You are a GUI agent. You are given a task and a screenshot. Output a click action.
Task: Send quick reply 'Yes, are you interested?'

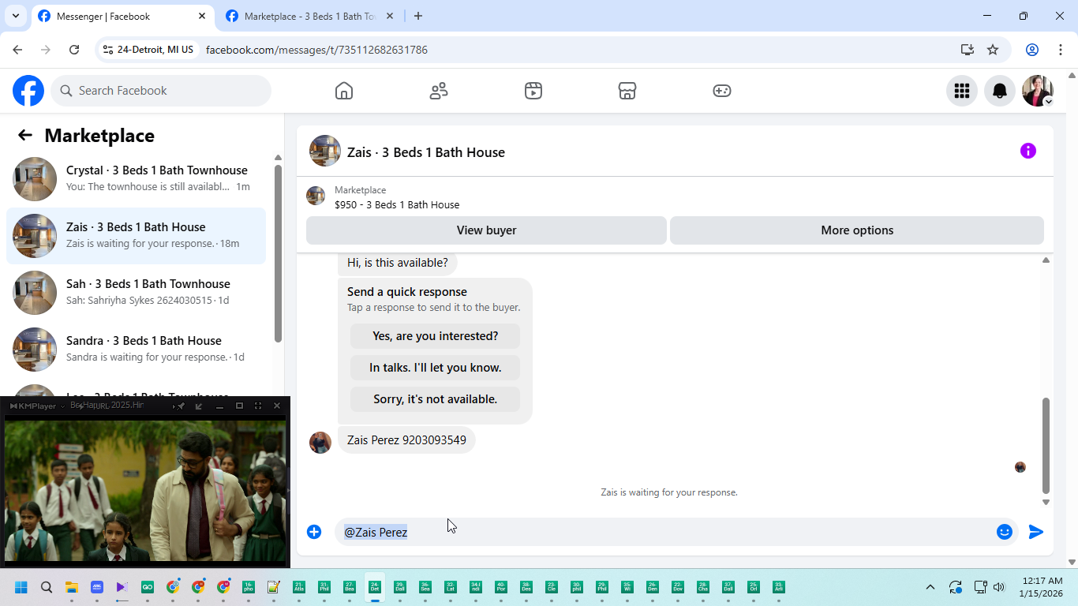coord(435,336)
